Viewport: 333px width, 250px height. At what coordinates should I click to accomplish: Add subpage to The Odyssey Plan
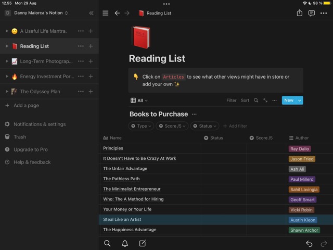pos(91,92)
